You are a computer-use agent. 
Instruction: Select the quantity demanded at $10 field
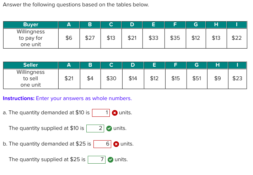point(101,113)
